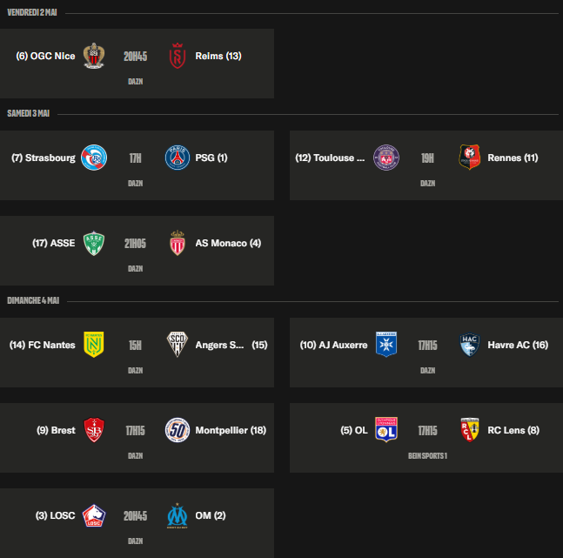Click the Montpellier club crest
This screenshot has width=563, height=558.
click(178, 430)
